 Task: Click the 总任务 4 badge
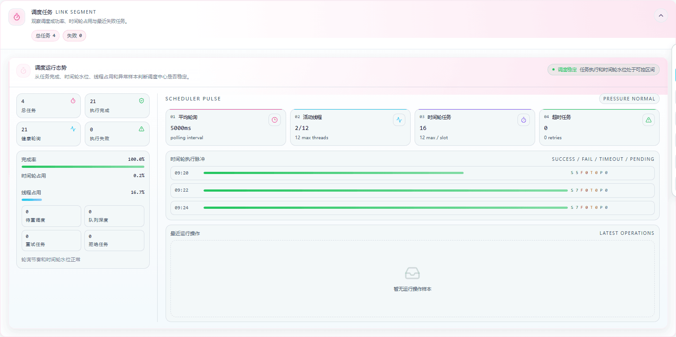45,36
